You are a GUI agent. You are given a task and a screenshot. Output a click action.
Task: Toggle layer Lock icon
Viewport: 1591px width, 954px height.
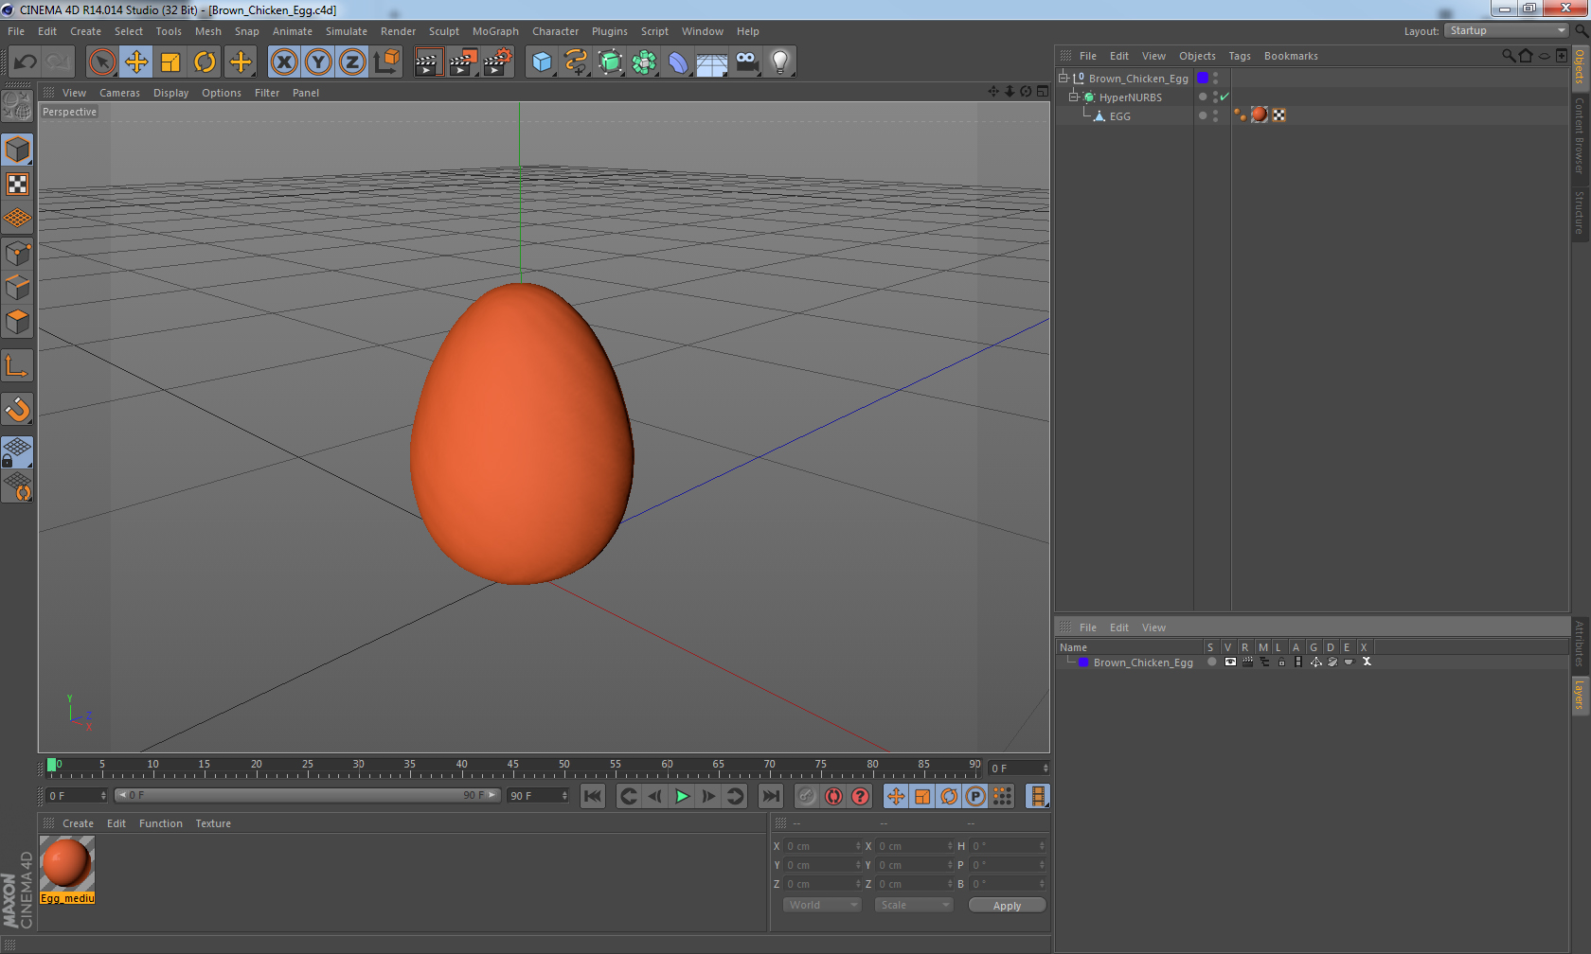click(1281, 662)
